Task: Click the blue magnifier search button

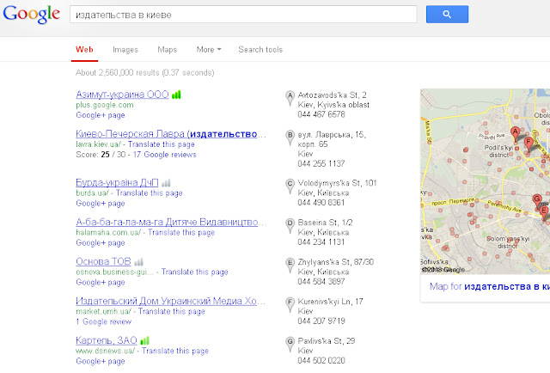Action: point(447,15)
